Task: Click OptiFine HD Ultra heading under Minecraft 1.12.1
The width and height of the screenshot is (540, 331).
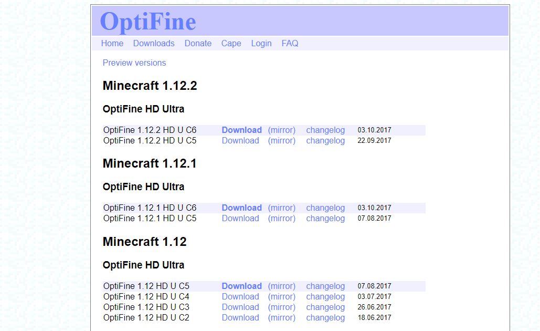Action: tap(144, 187)
